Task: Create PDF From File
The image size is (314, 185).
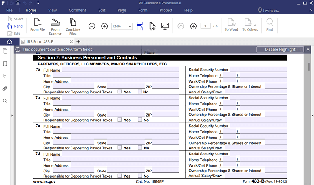Action: pyautogui.click(x=37, y=25)
